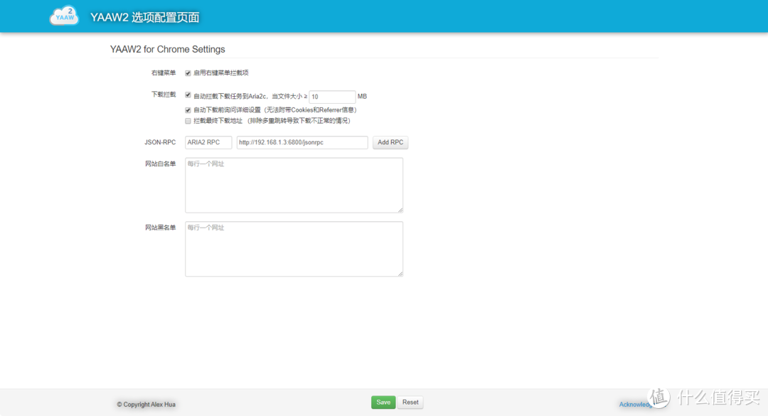Click the ARIA2 RPC name field

pyautogui.click(x=208, y=143)
